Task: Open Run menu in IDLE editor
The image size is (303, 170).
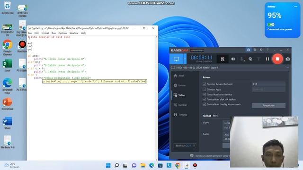Action: pyautogui.click(x=53, y=33)
